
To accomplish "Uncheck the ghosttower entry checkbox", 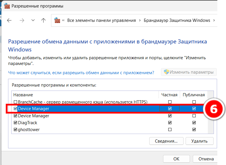I will [x=15, y=130].
